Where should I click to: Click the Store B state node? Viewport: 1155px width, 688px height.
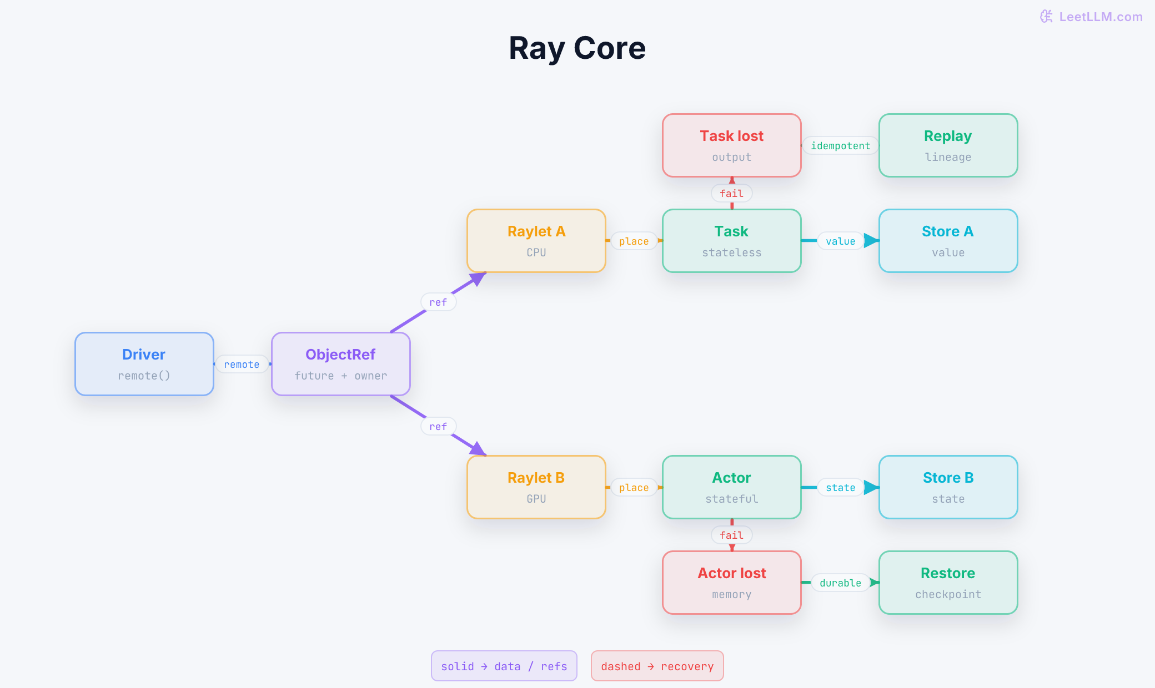click(x=948, y=487)
